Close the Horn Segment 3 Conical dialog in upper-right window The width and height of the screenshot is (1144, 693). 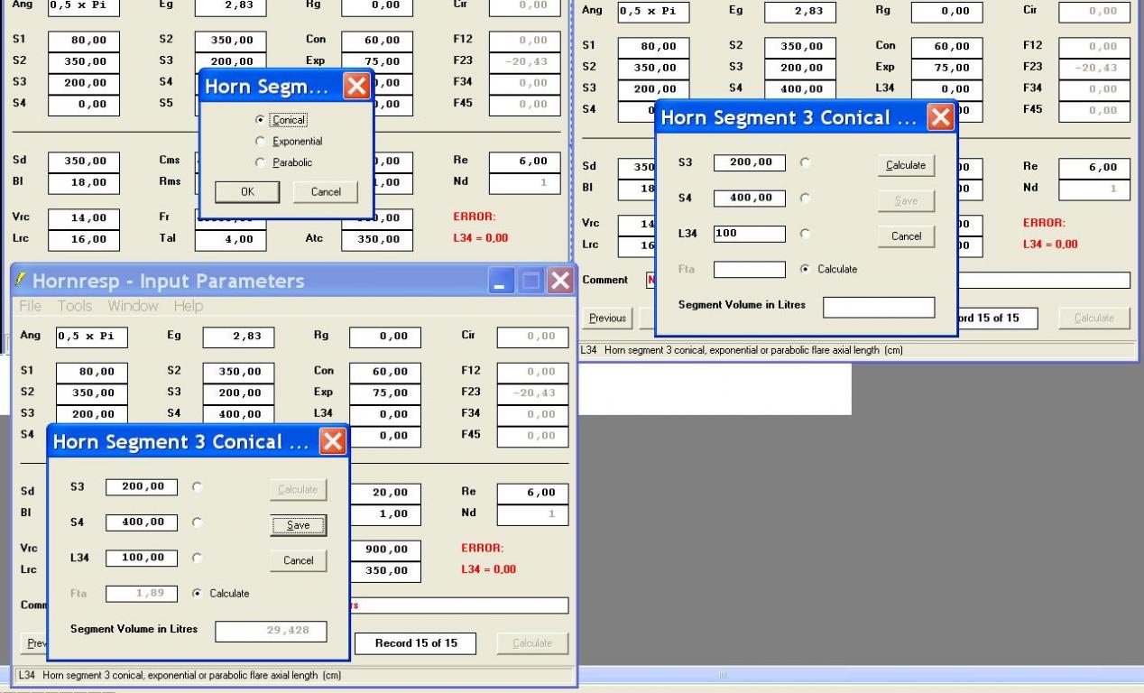[940, 117]
